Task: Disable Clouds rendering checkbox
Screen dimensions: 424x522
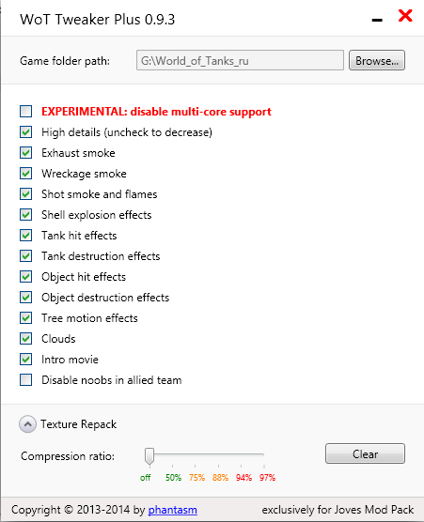Action: coord(26,339)
